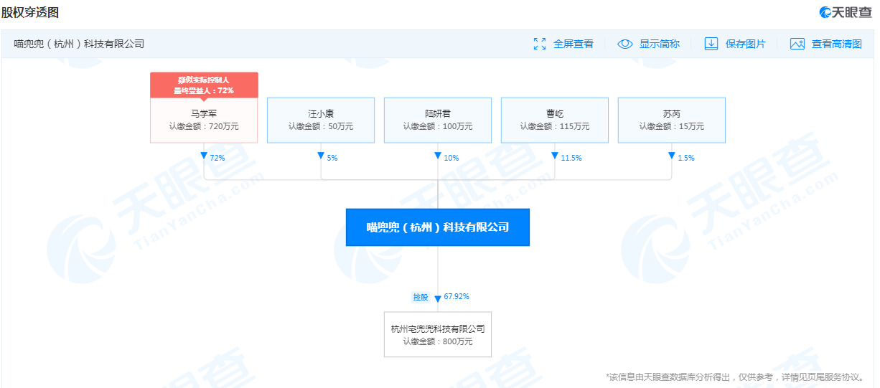Click the fullscreen expand icon
Screen dimensions: 880x388
pos(540,44)
